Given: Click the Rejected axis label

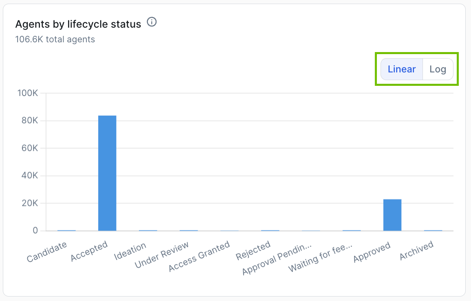Looking at the screenshot, I should click(x=253, y=251).
